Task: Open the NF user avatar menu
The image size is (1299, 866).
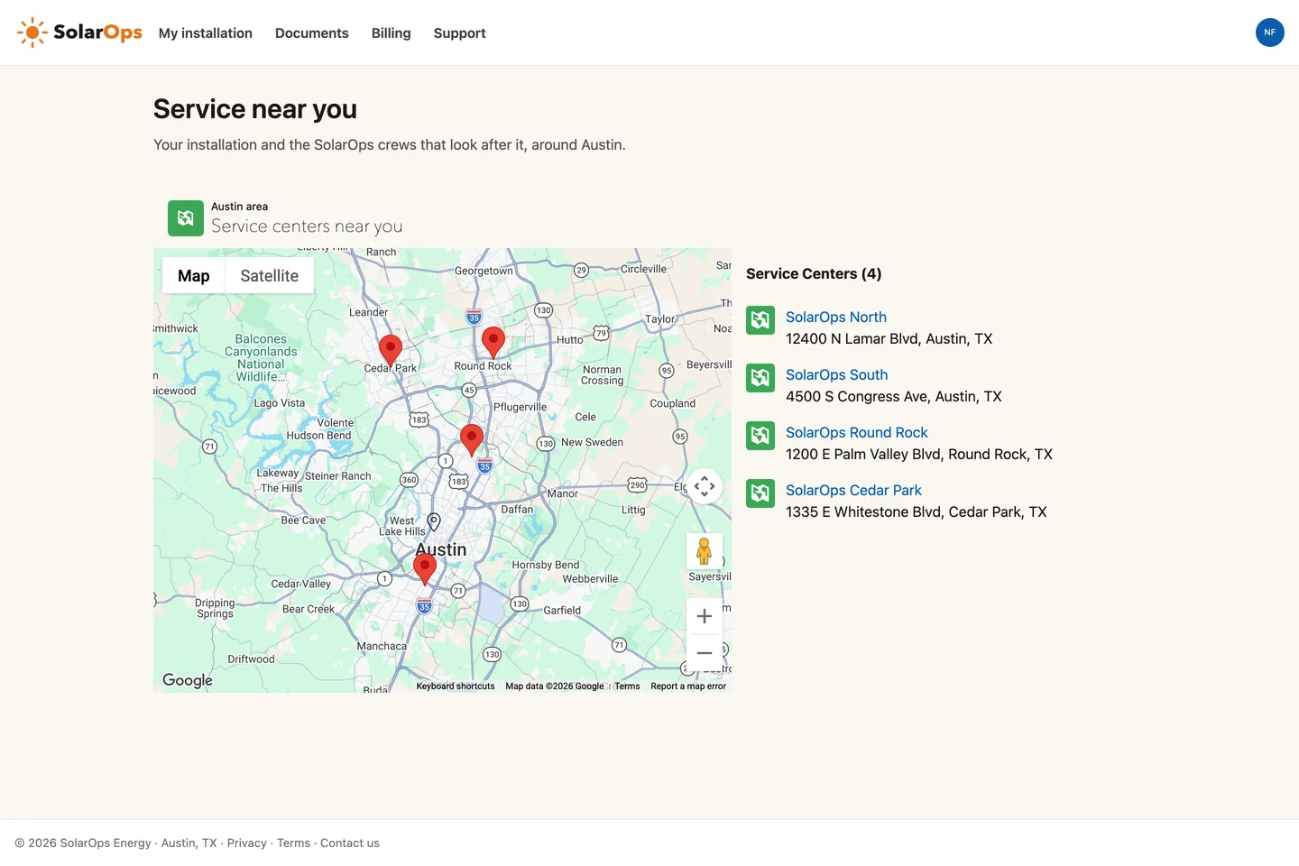Action: tap(1269, 32)
